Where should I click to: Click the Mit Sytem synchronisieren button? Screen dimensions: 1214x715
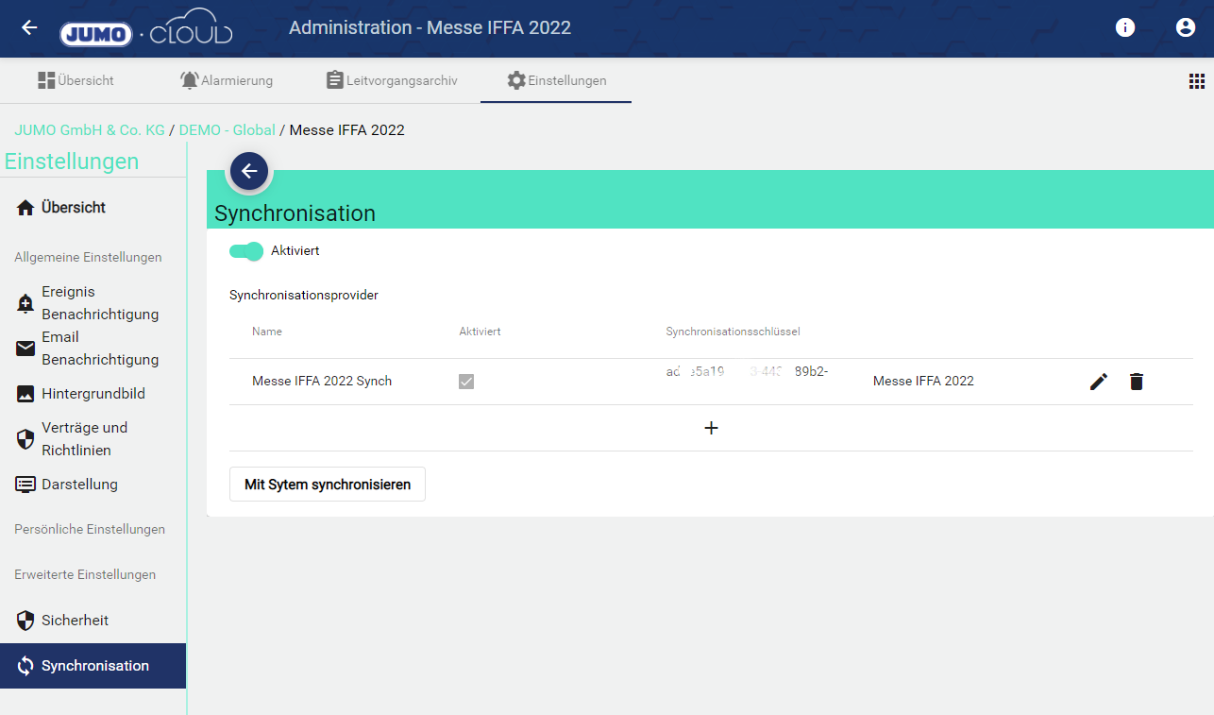[327, 485]
